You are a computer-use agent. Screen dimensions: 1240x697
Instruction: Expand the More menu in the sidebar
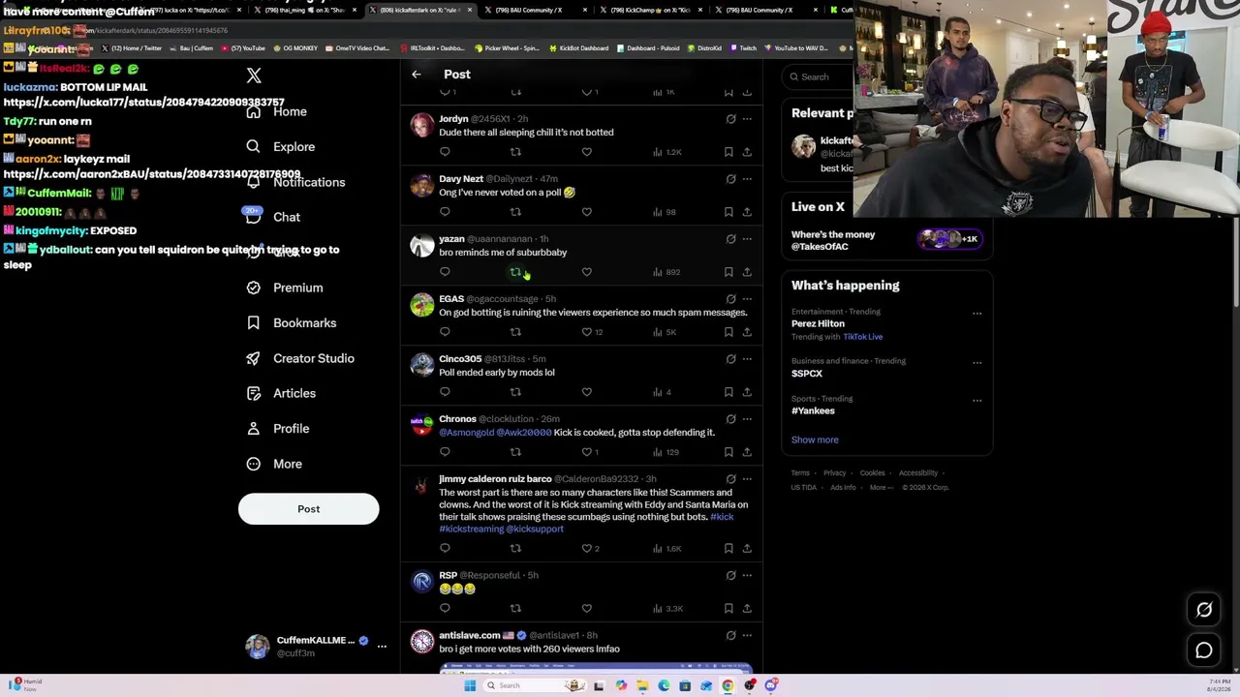274,464
